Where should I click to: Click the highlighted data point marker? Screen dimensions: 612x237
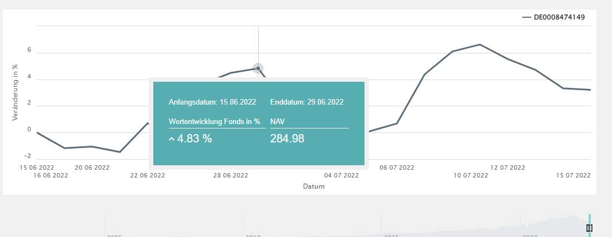tap(258, 68)
